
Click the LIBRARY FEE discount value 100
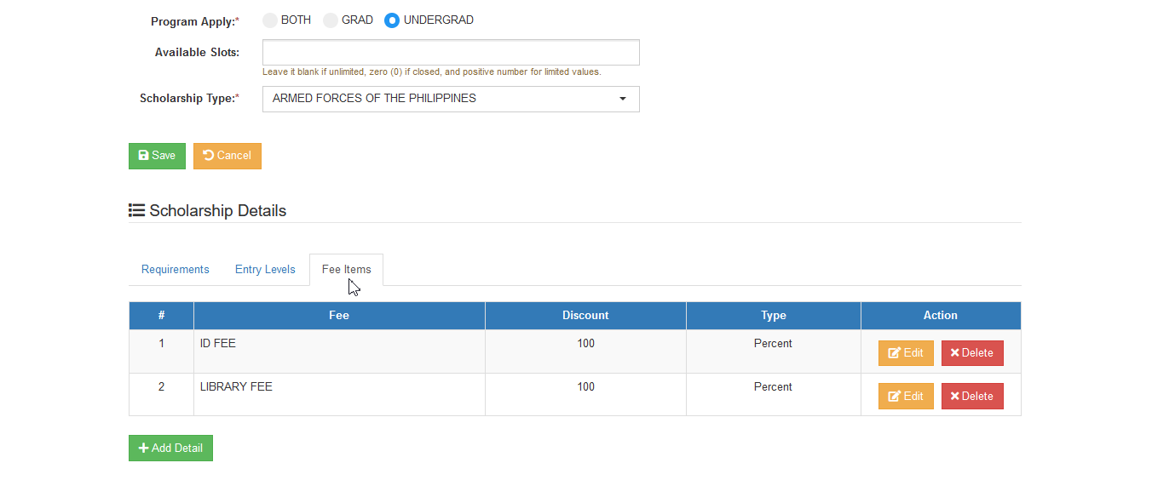pyautogui.click(x=585, y=387)
